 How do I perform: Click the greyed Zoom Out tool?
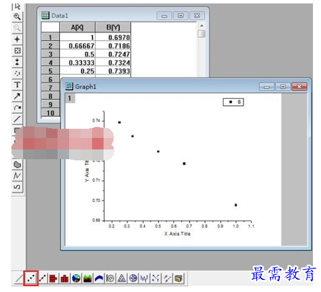(x=17, y=28)
